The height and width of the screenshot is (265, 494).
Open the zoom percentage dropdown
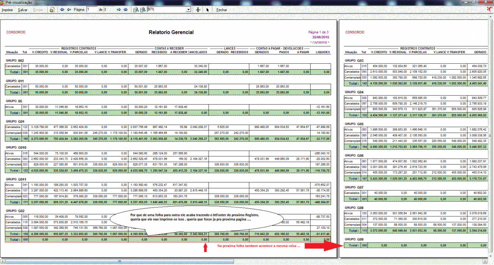click(x=189, y=10)
